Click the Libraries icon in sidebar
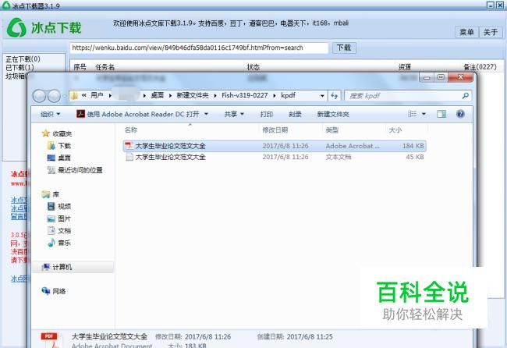This screenshot has height=348, width=507. [x=45, y=194]
